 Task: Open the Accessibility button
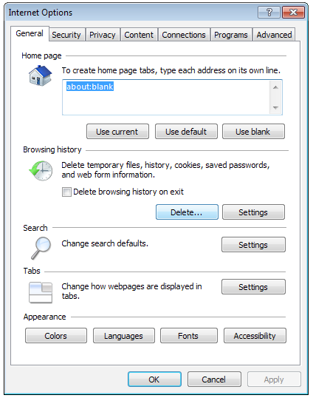[255, 336]
